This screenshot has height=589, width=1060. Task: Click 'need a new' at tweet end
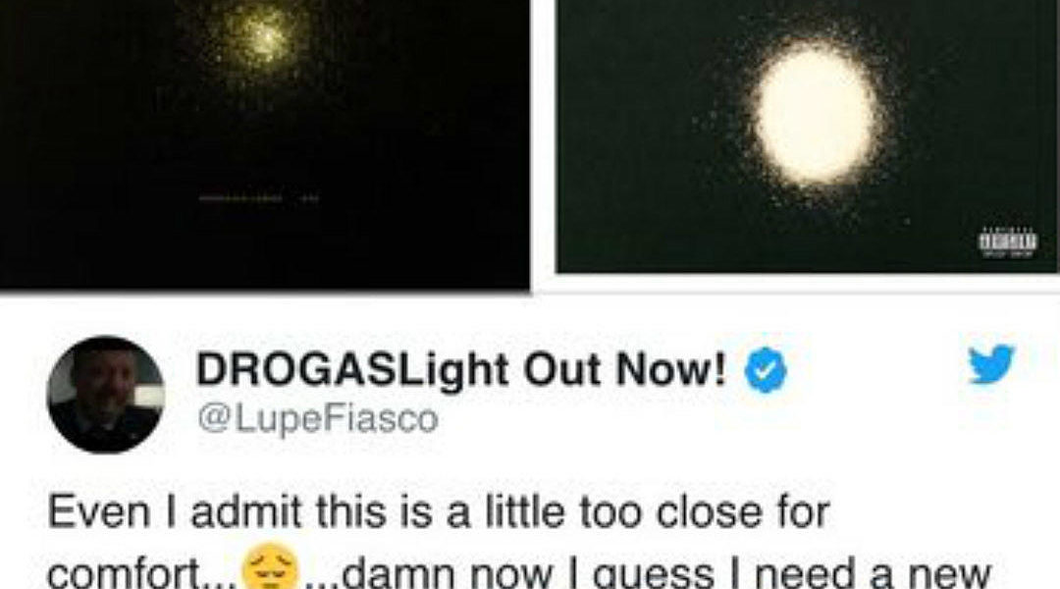coord(873,572)
